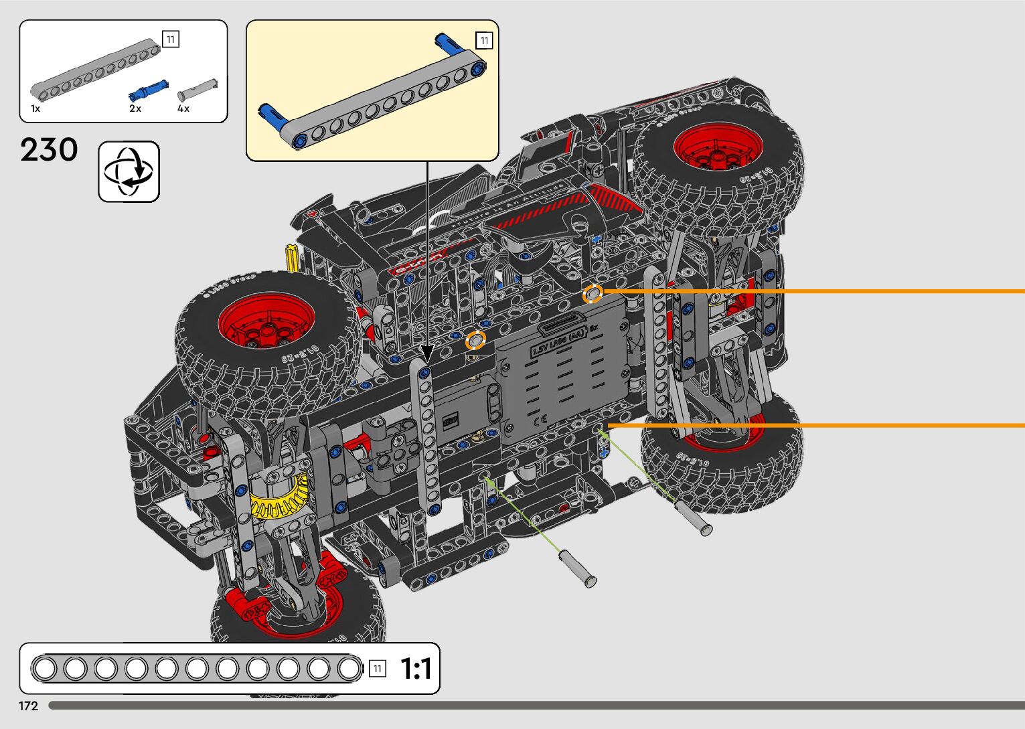The image size is (1025, 729).
Task: Click the upper orange dashed circle marker
Action: click(592, 293)
